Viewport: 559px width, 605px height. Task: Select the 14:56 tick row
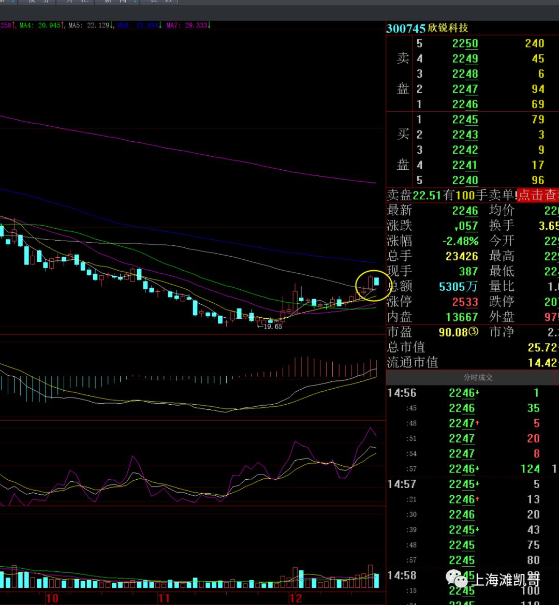tap(472, 393)
